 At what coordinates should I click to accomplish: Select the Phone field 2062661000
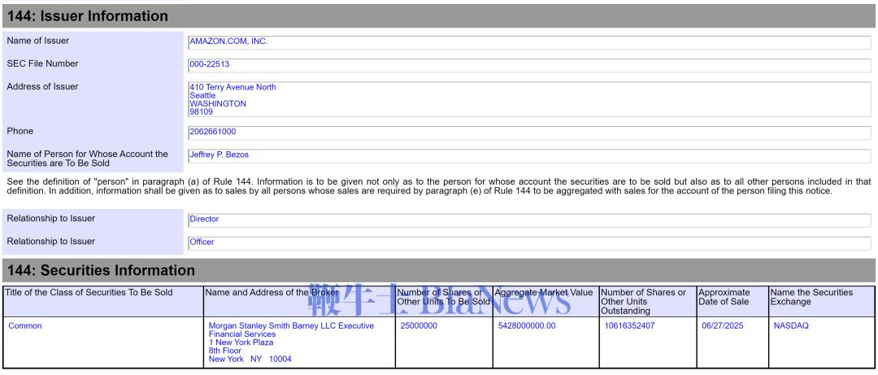(529, 133)
